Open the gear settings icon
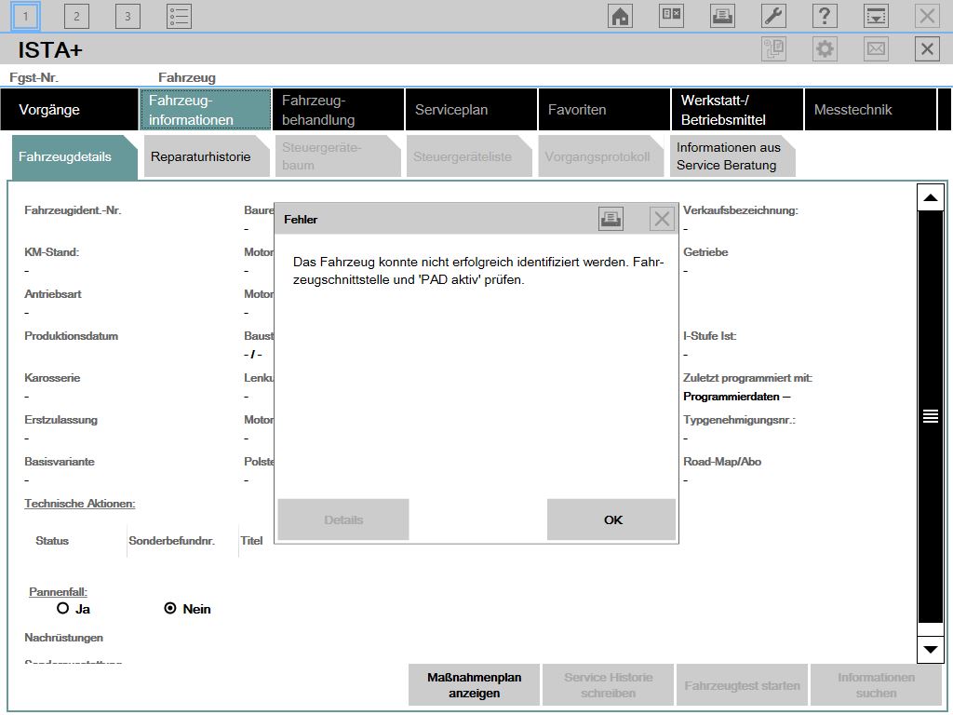Image resolution: width=953 pixels, height=715 pixels. click(x=825, y=49)
